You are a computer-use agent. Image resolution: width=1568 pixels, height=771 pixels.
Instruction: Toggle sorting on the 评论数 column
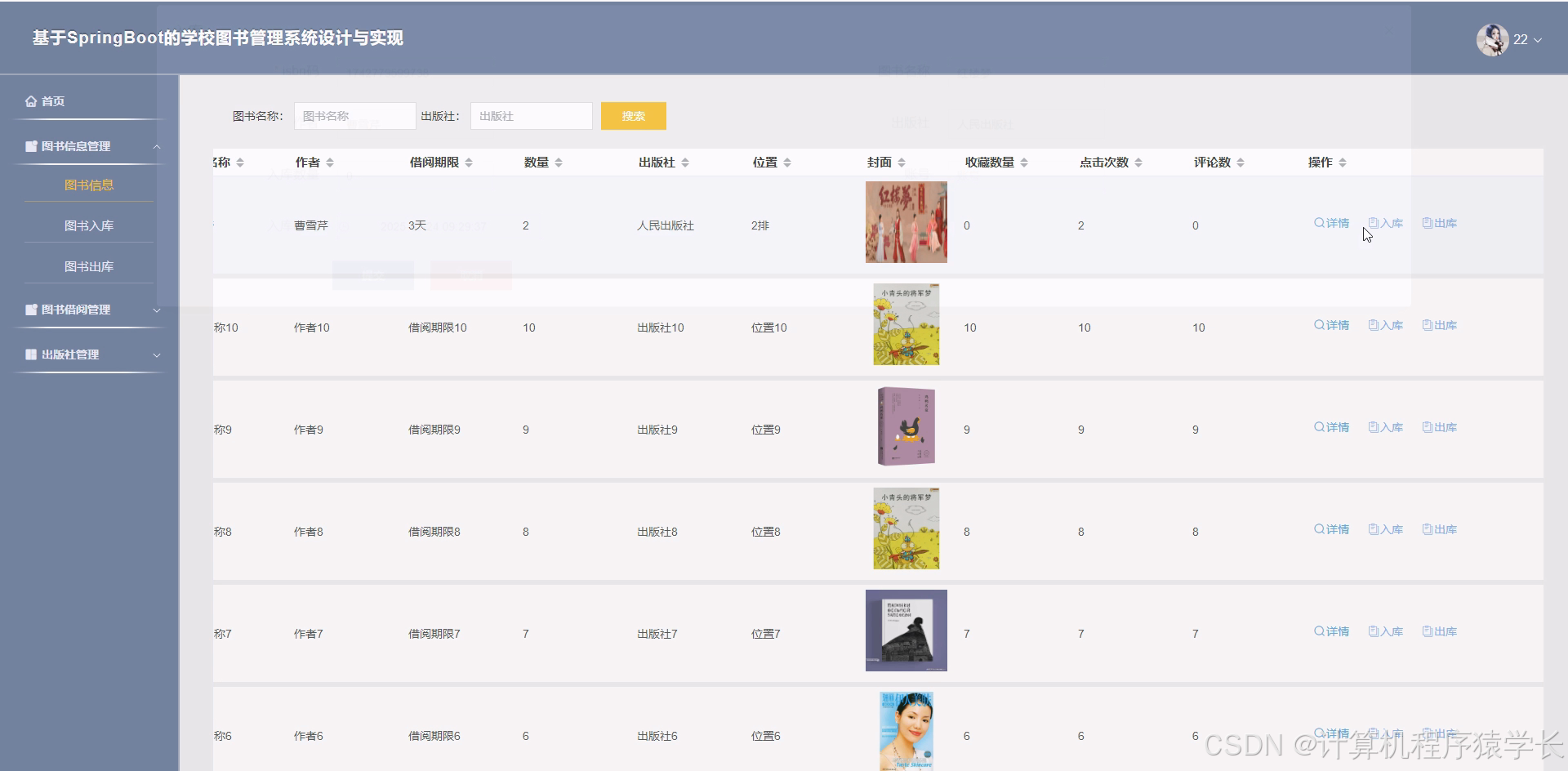(1241, 162)
